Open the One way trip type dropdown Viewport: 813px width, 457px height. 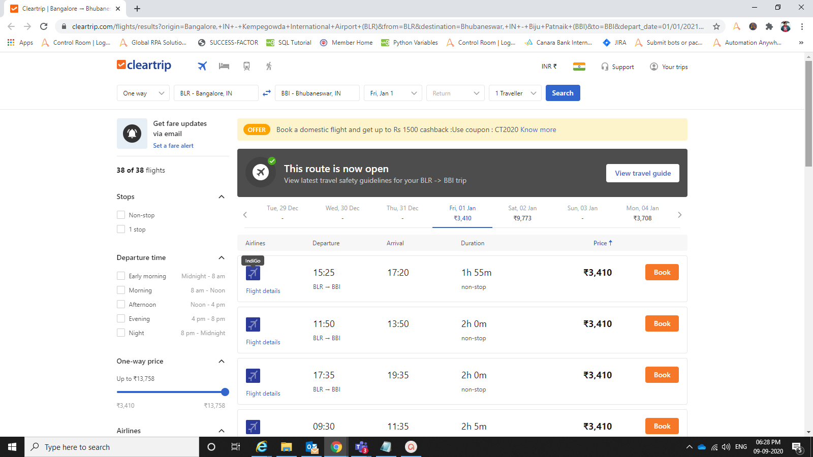143,93
